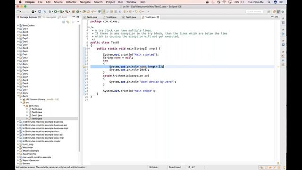Click the Quick Access search field
The height and width of the screenshot is (170, 302).
254,12
